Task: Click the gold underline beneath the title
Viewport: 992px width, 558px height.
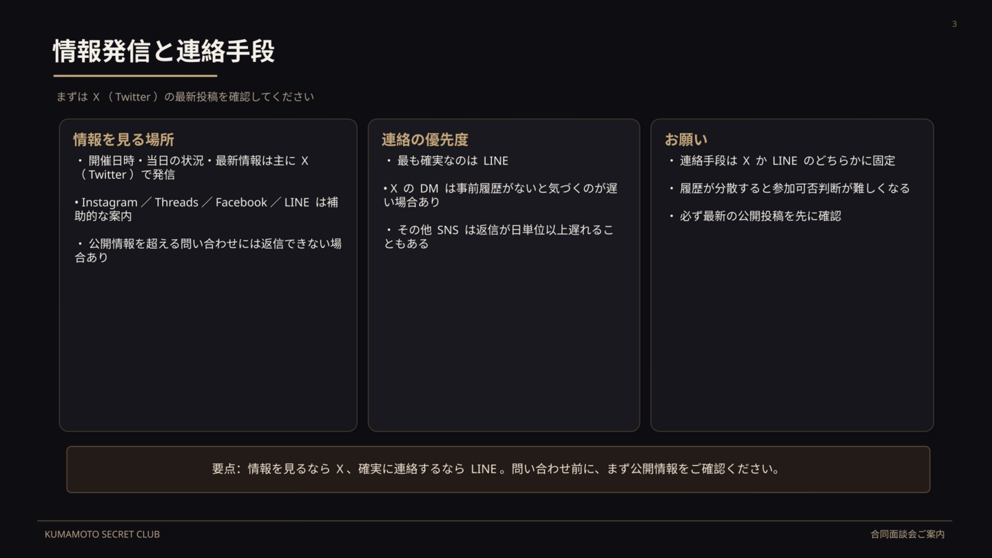Action: pos(135,76)
